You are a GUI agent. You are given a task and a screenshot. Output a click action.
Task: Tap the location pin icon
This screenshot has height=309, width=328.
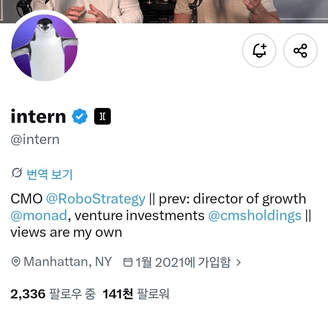(16, 262)
